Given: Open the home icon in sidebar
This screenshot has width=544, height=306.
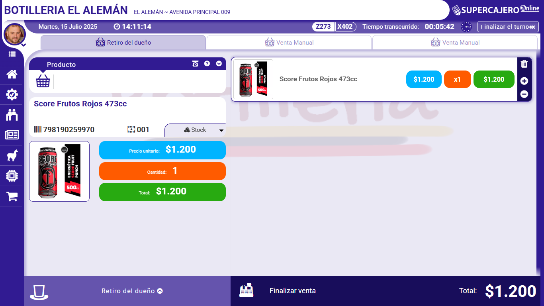Looking at the screenshot, I should tap(12, 74).
